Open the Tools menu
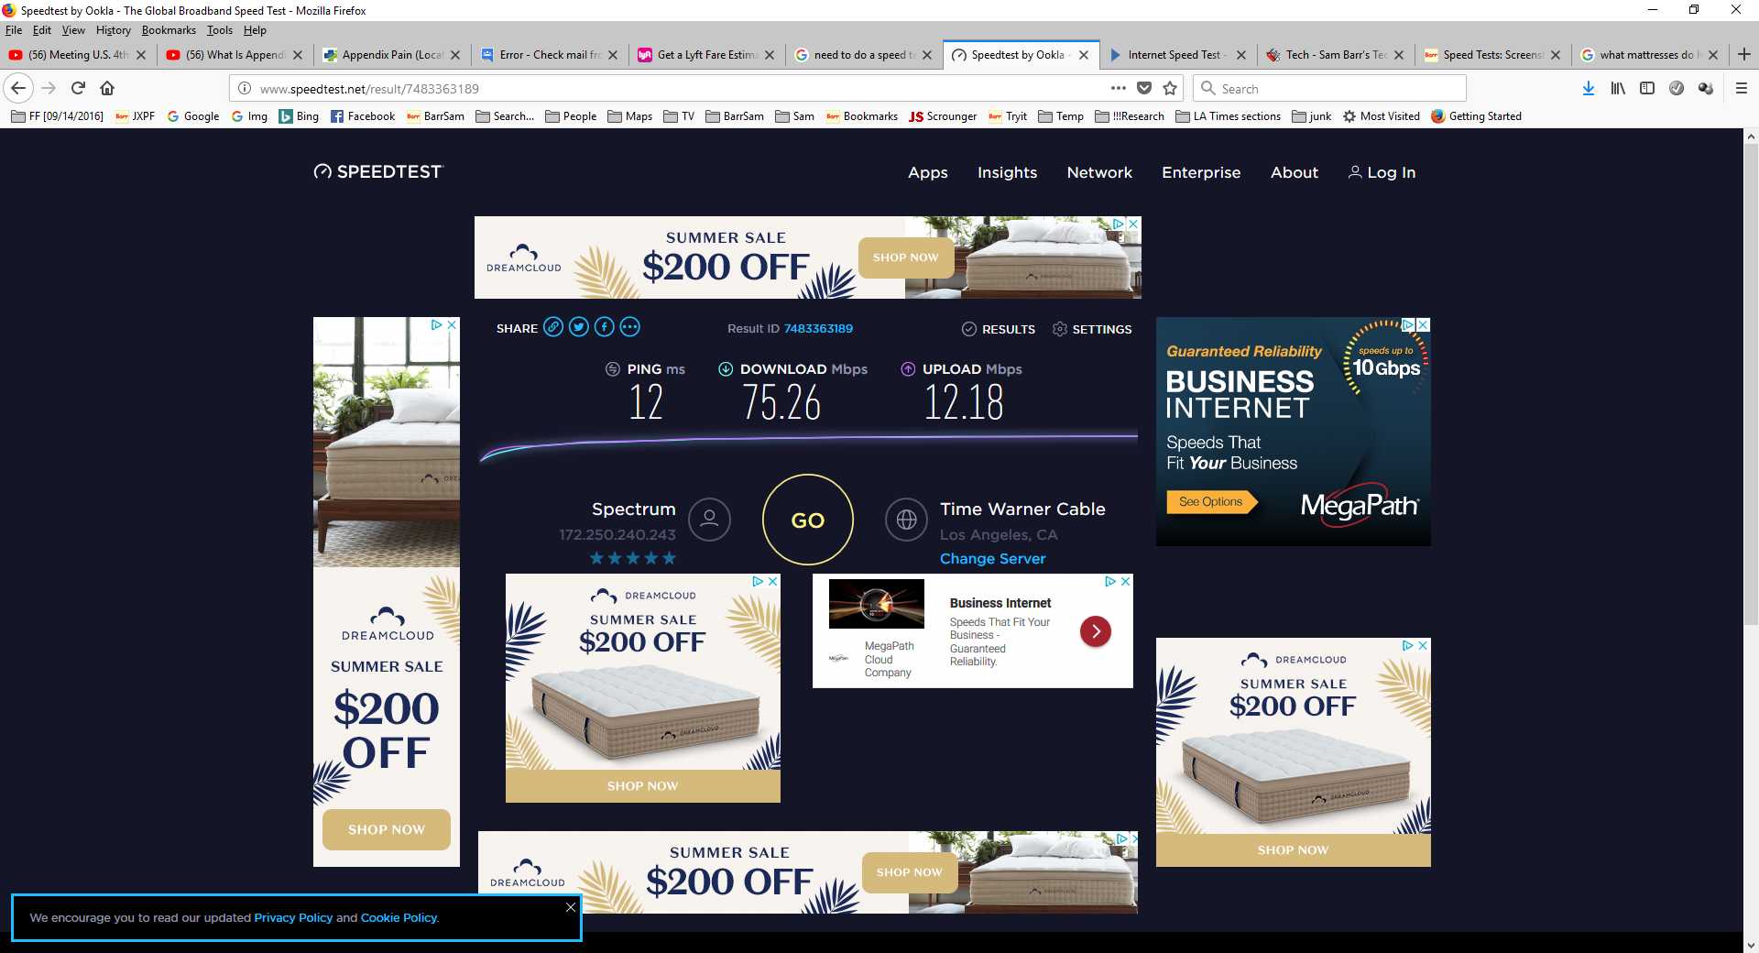This screenshot has height=953, width=1759. 220,30
